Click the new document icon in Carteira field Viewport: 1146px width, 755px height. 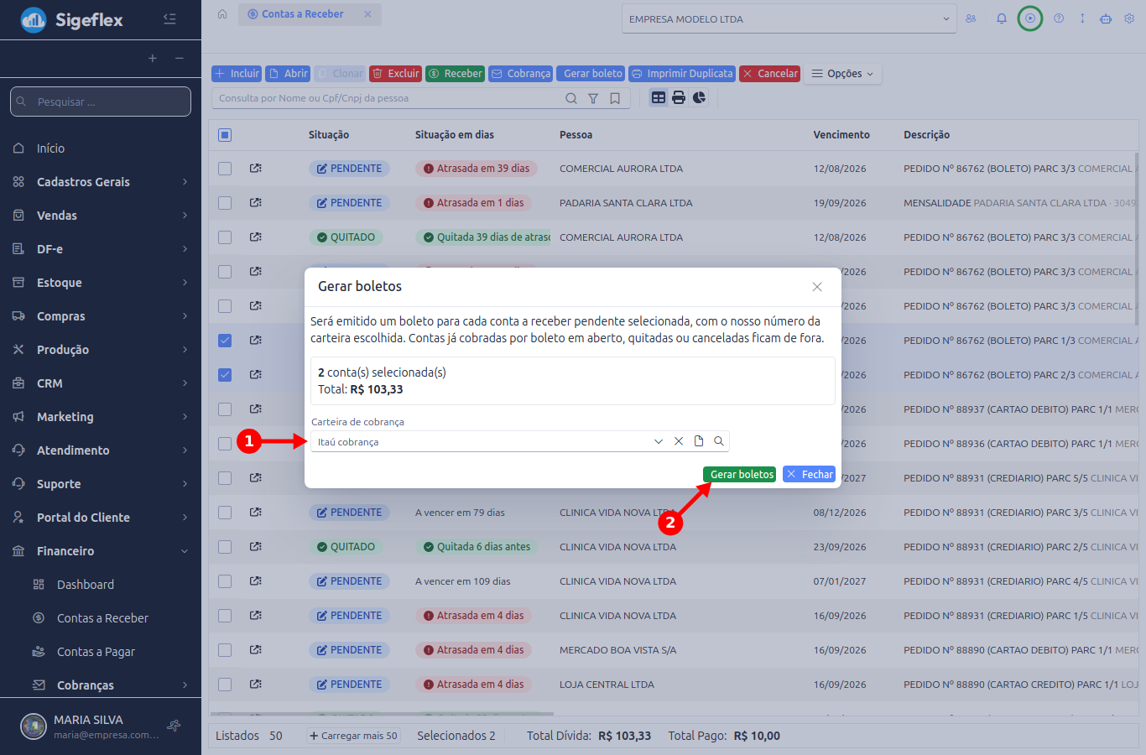[x=699, y=441]
